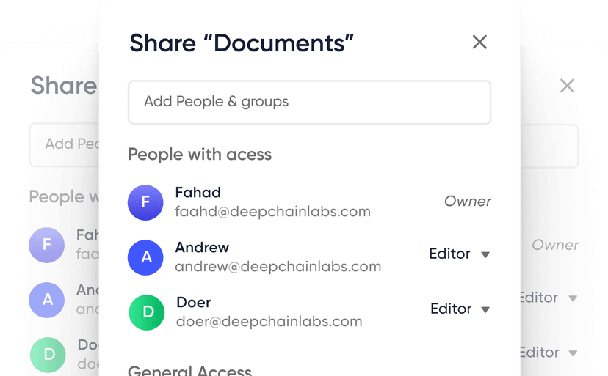Click faded F avatar in background dialog
This screenshot has height=376, width=608.
(x=46, y=245)
